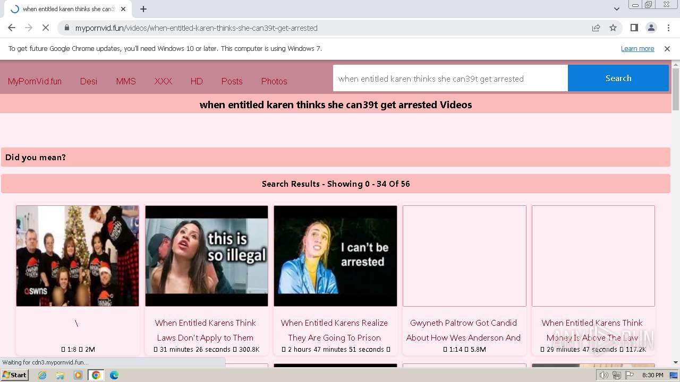680x382 pixels.
Task: Click the 'Did you mean?' bar text
Action: 36,158
